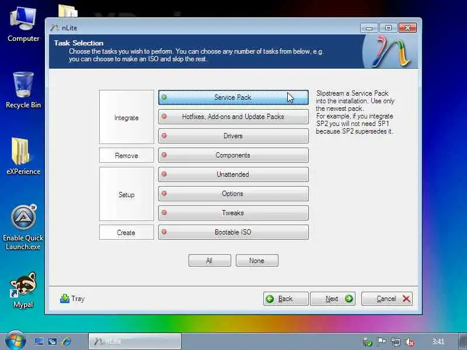Select Enable Quick Launch.exe icon
Screen dimensions: 467x350
(x=23, y=228)
